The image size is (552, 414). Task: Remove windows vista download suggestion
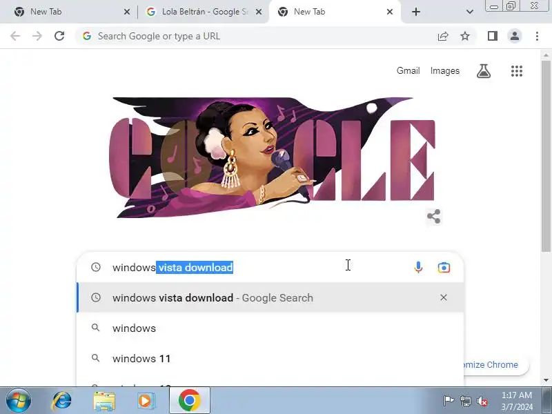tap(444, 297)
